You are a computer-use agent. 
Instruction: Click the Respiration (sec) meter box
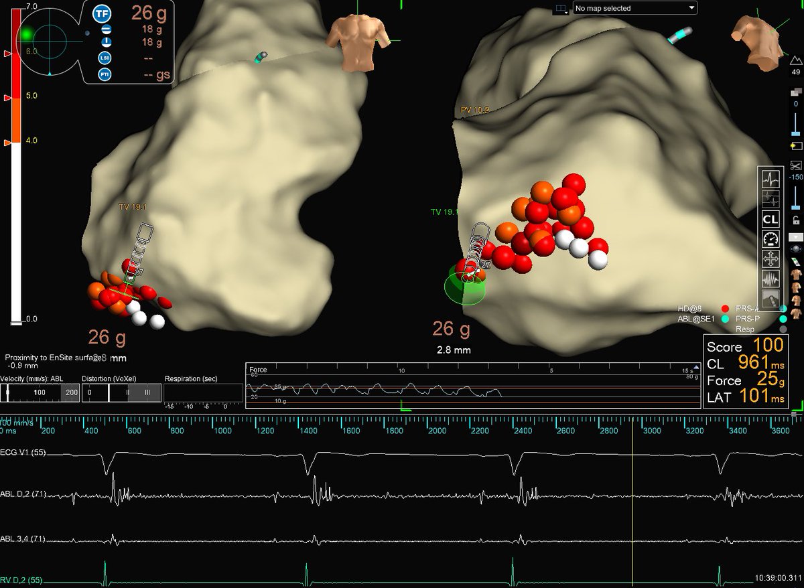pos(203,393)
